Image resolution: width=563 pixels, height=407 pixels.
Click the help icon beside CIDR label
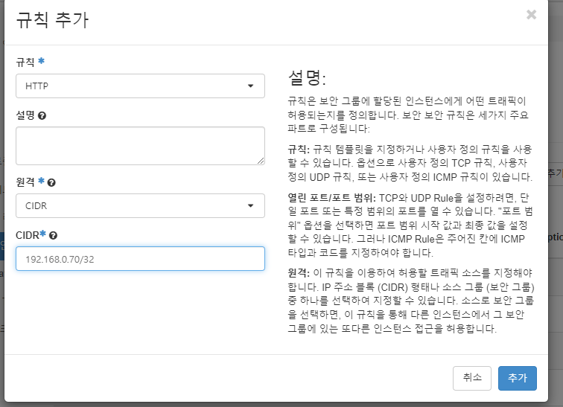(53, 236)
